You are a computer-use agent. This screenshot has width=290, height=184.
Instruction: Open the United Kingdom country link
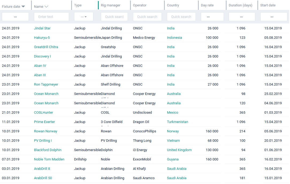pos(179,150)
